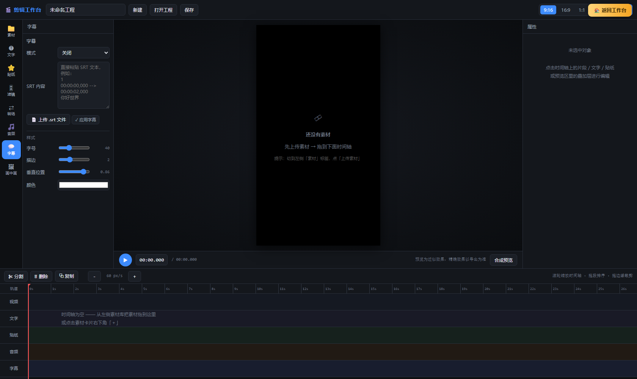This screenshot has height=379, width=637.
Task: Open the 素材 (materials) folder panel
Action: pyautogui.click(x=11, y=31)
